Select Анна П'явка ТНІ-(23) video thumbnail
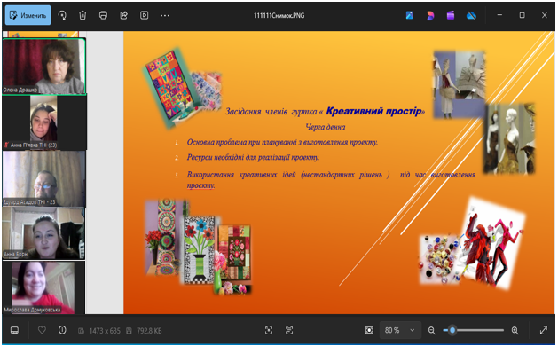 click(43, 122)
